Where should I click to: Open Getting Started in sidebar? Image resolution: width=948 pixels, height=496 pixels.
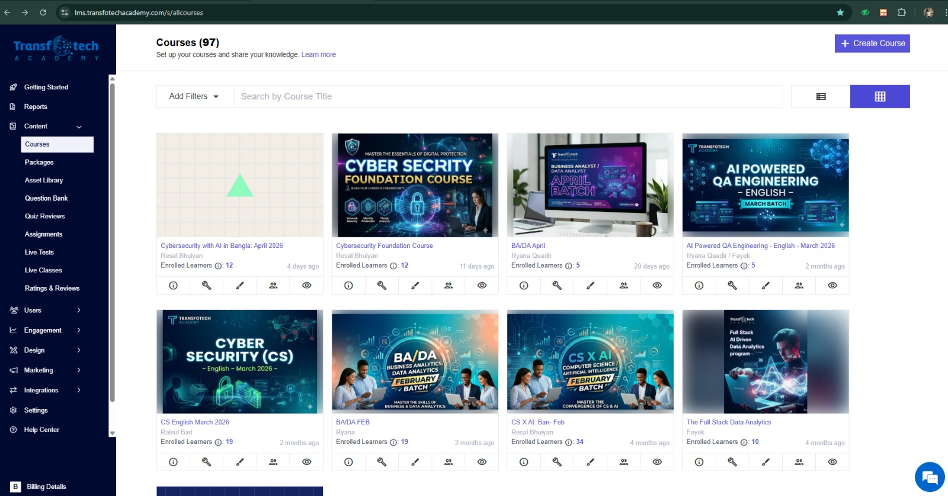click(46, 87)
